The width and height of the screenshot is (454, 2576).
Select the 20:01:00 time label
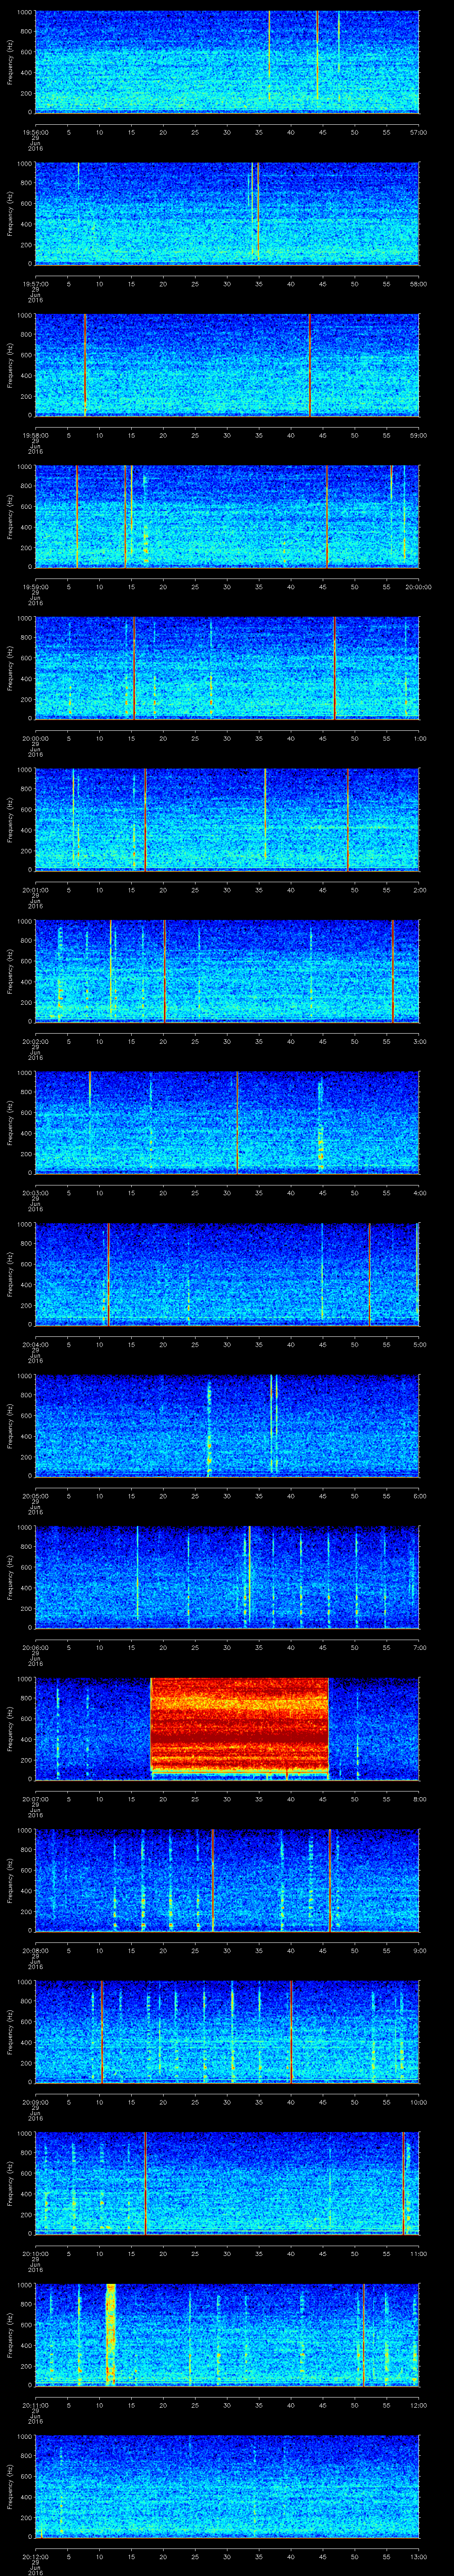(35, 890)
